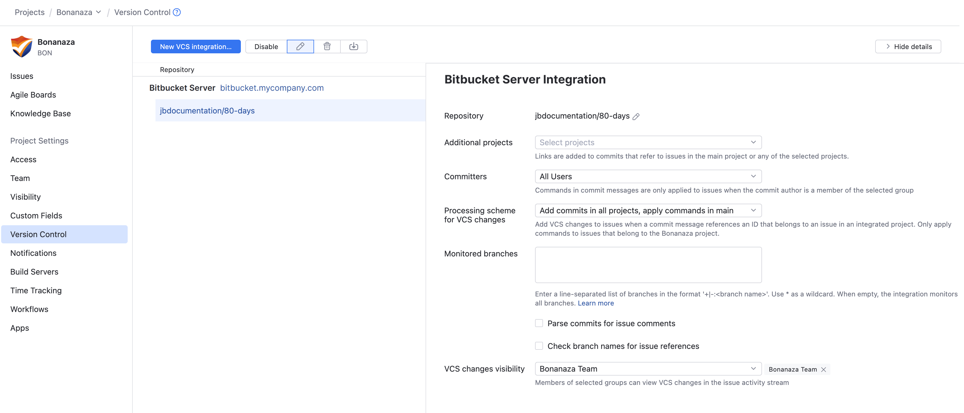Screen dimensions: 964x413
Task: Check branch names for issue references
Action: pyautogui.click(x=539, y=346)
